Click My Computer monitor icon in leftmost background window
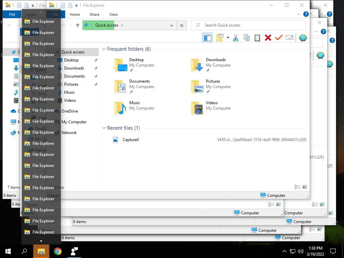The width and height of the screenshot is (344, 258). coord(13,122)
